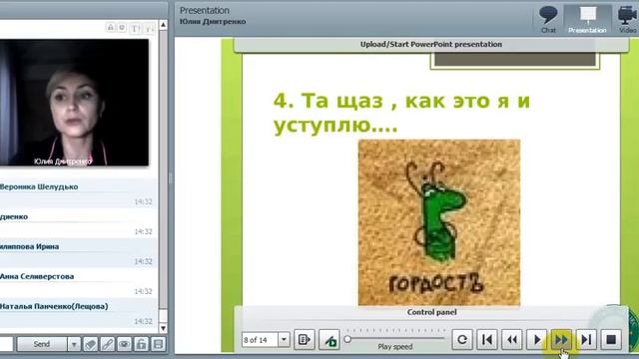
Task: Select chat entry Анна Селиверстова
Action: coord(78,283)
